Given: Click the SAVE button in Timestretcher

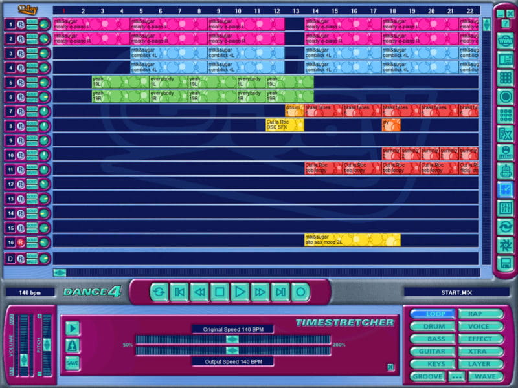Looking at the screenshot, I should pos(73,363).
